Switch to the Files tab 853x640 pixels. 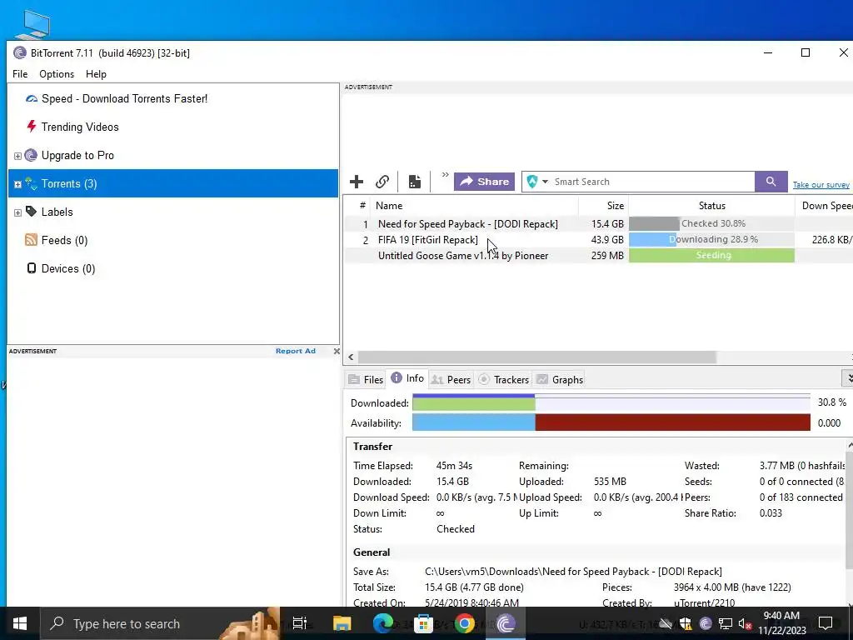pos(367,380)
